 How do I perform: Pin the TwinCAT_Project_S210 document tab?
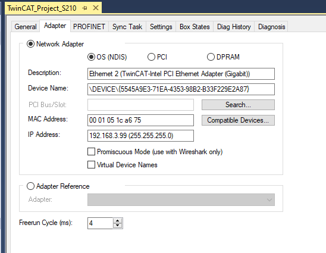[x=84, y=8]
